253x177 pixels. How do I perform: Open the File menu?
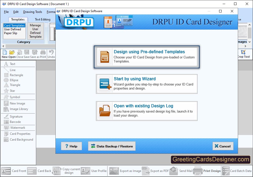coord(6,12)
